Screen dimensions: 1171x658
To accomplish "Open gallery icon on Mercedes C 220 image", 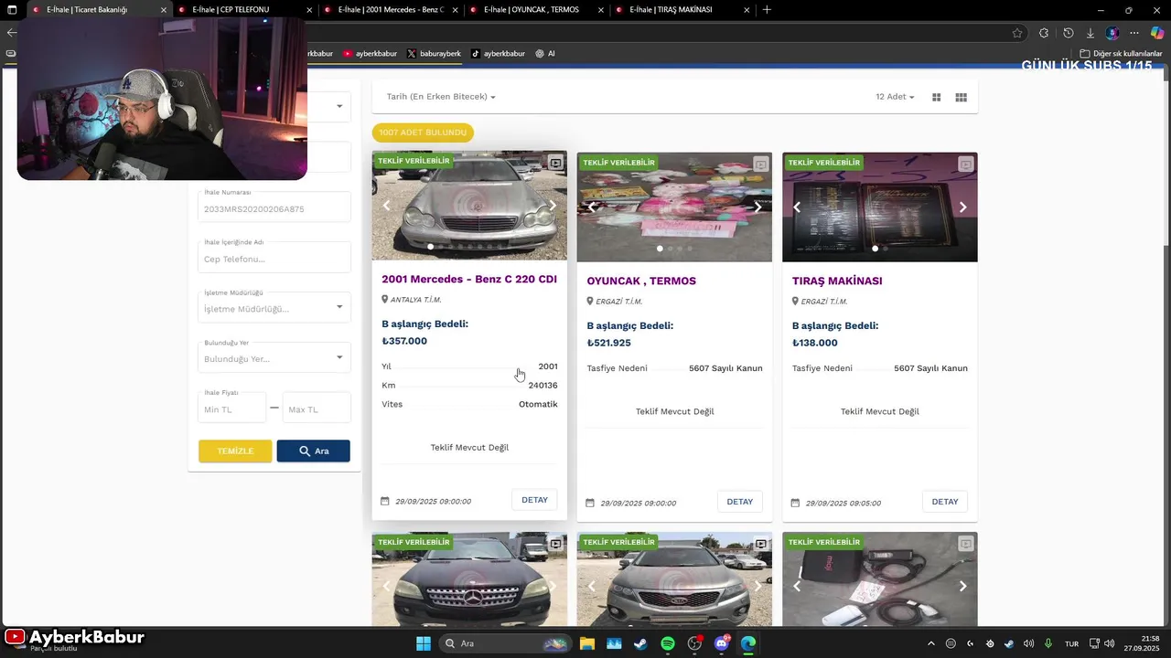I will pyautogui.click(x=555, y=163).
